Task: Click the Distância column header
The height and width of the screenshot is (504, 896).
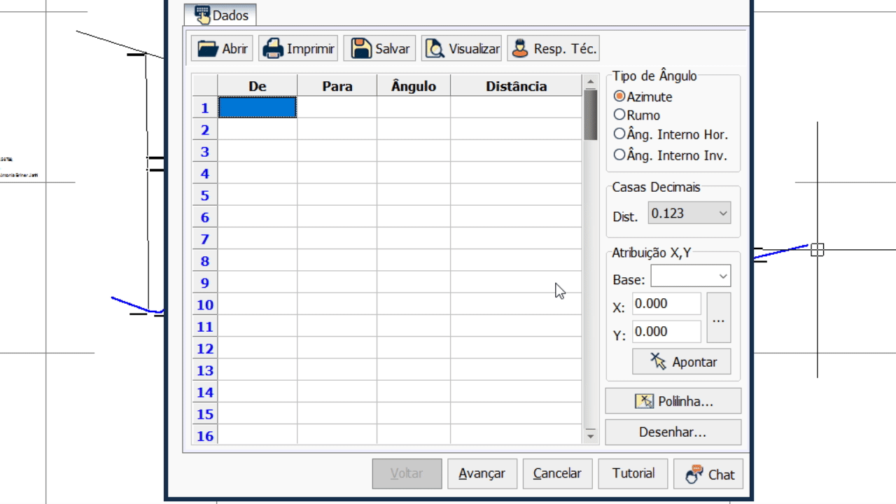Action: coord(516,86)
